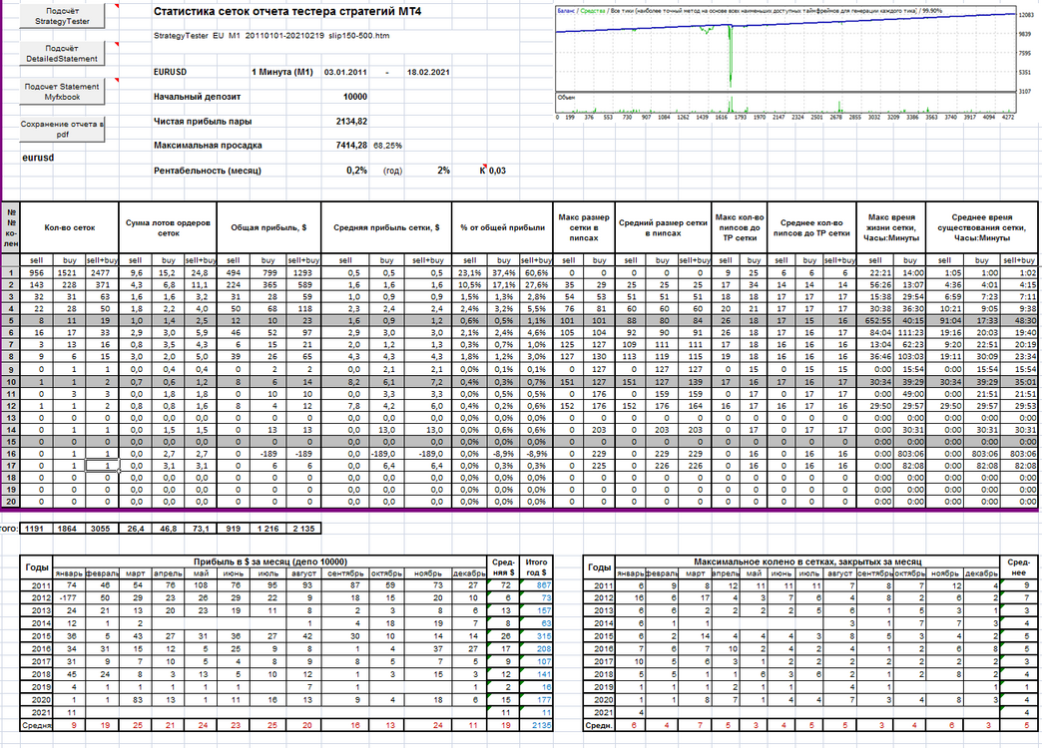Image resolution: width=1042 pixels, height=748 pixels.
Task: Select 'Средний размер сетки в пипсах' header
Action: 663,227
